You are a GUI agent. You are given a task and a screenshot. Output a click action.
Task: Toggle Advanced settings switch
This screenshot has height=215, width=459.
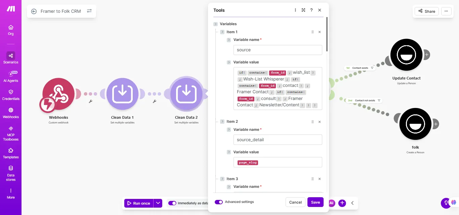(x=219, y=202)
